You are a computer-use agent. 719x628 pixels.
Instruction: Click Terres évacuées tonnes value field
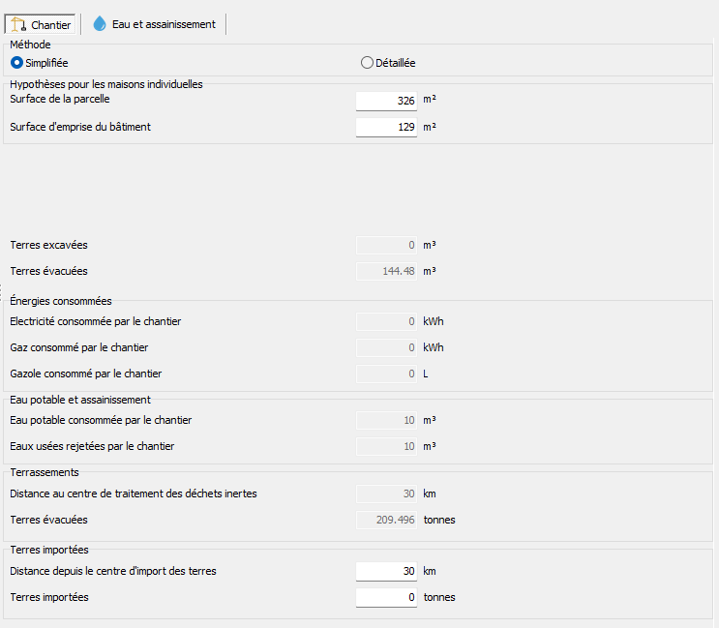pos(386,521)
